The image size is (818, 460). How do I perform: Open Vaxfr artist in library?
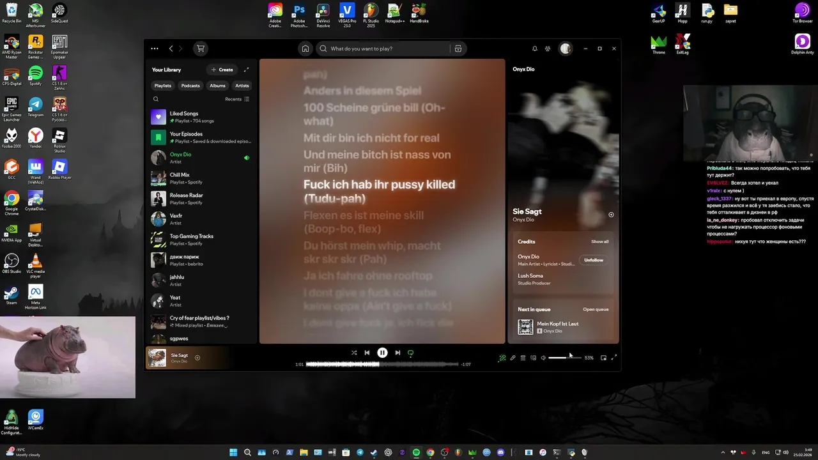pyautogui.click(x=200, y=219)
